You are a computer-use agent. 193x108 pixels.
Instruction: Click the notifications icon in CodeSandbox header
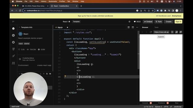tap(129, 22)
